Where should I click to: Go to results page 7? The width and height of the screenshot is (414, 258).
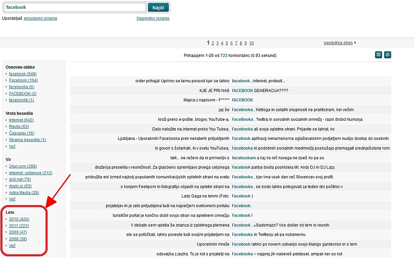[x=236, y=43]
